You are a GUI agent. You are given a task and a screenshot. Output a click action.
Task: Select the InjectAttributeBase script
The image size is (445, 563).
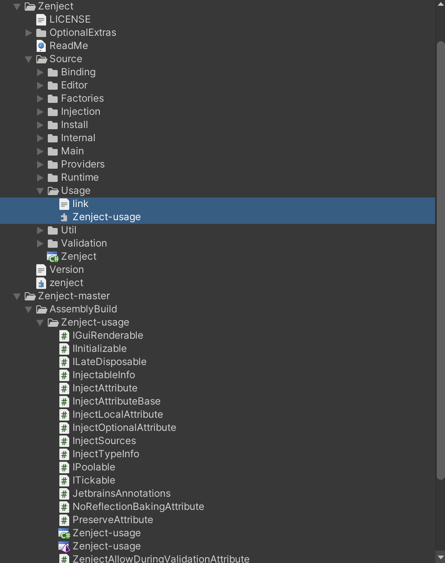coord(117,401)
